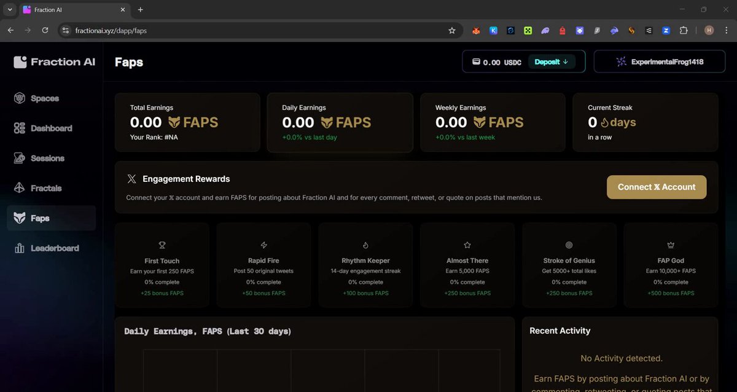Click the Daily Earnings card value
Viewport: 737px width, 392px height.
(326, 122)
